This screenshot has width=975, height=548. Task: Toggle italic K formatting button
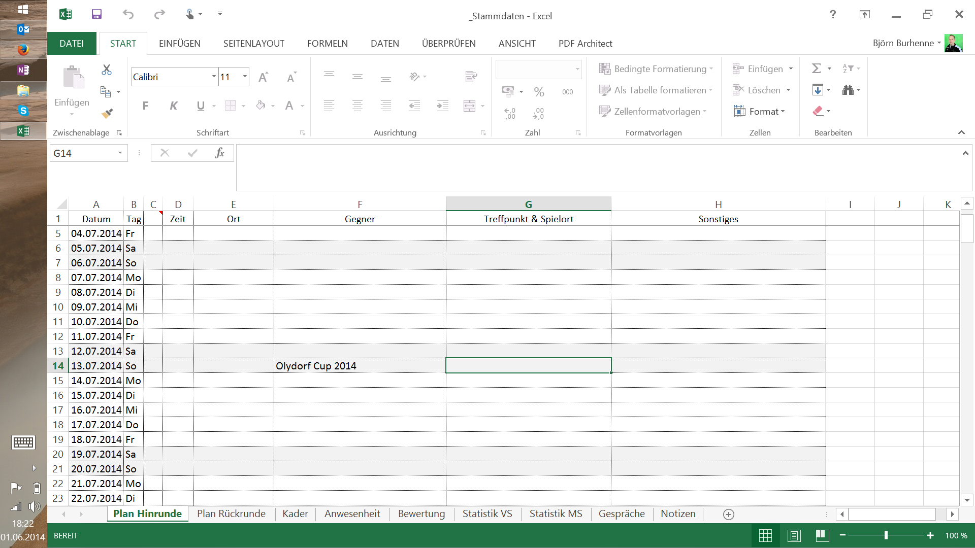coord(174,106)
